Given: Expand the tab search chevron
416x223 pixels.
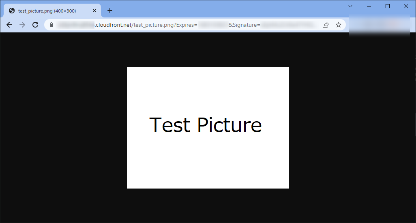Looking at the screenshot, I should 350,6.
